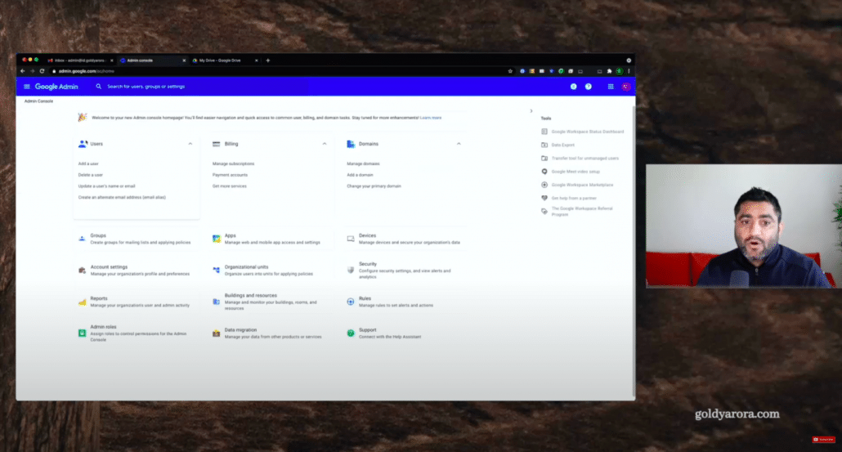Click the Add a domain link
The height and width of the screenshot is (452, 842).
[360, 175]
